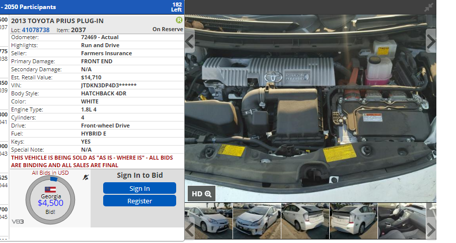This screenshot has height=243, width=456.
Task: Open lot number 41078738 link
Action: [x=36, y=30]
